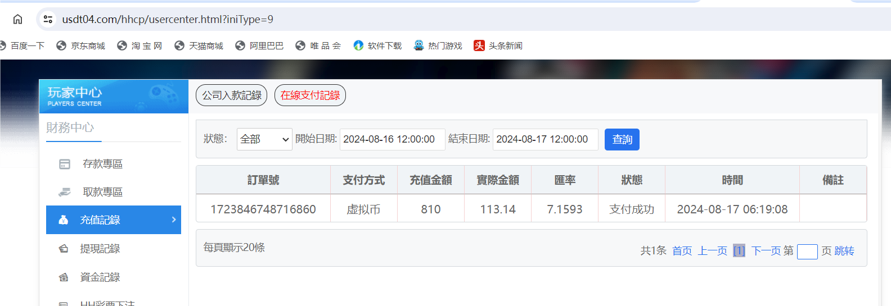Select 存款專區 in sidebar
This screenshot has height=306, width=891.
114,164
